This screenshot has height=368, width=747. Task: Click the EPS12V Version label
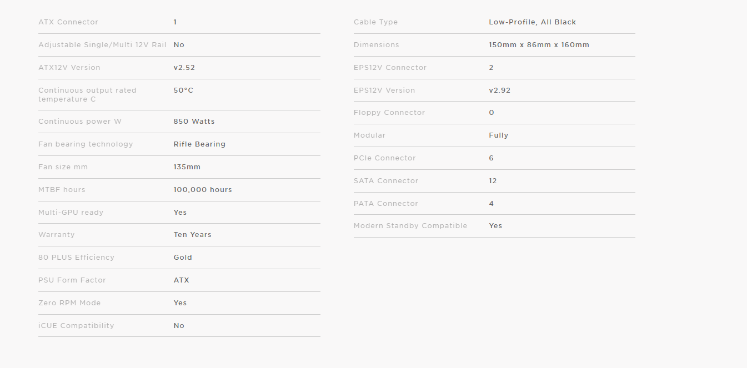(x=384, y=90)
